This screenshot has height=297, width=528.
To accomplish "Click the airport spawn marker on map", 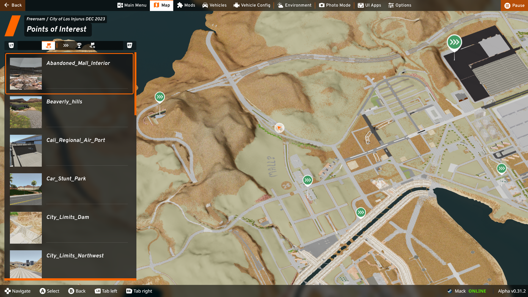I will point(454,42).
